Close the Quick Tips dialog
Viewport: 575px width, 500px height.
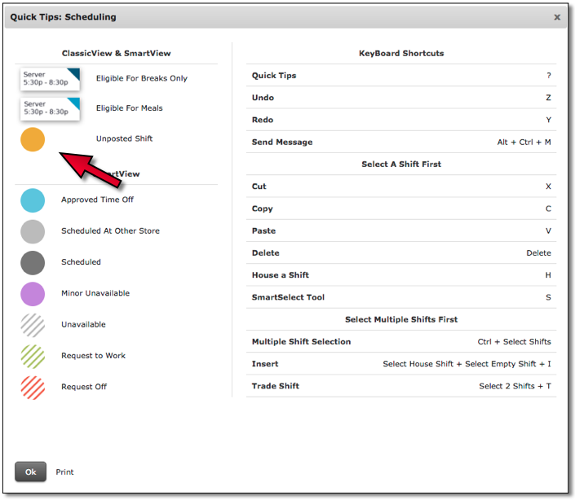(557, 17)
